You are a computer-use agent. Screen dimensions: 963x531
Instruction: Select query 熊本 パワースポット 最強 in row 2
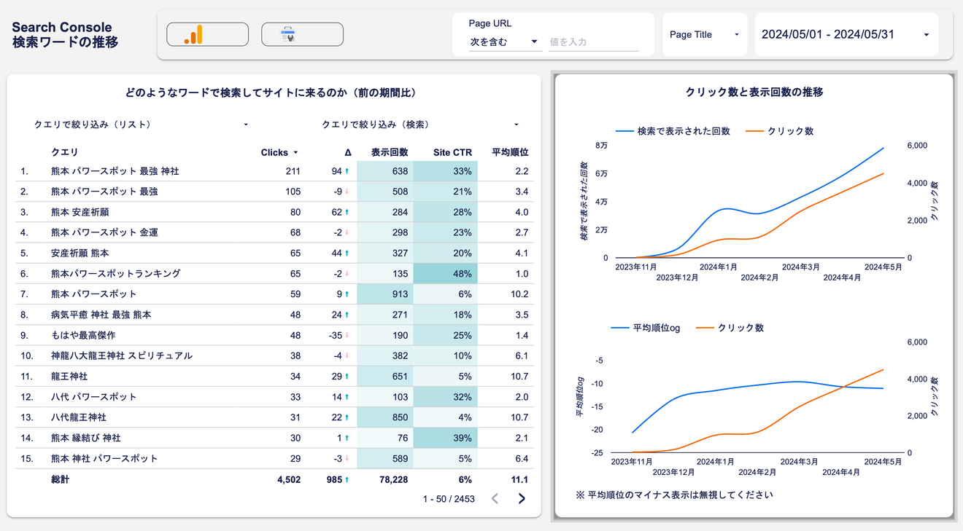104,192
